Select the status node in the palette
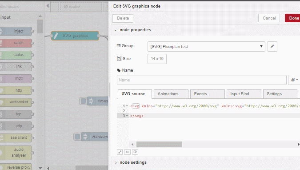 [16, 55]
